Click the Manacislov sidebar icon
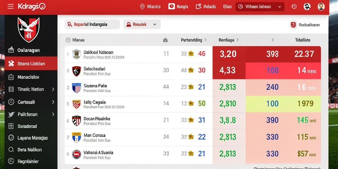This screenshot has width=338, height=169. click(11, 77)
